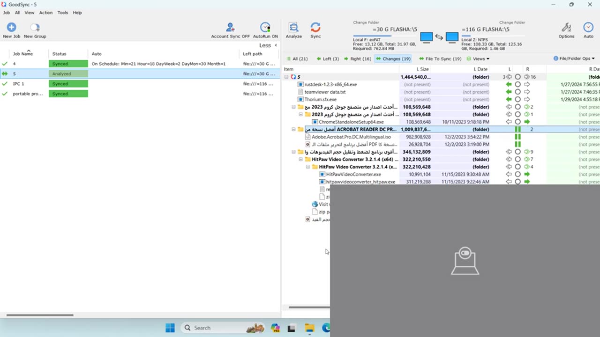This screenshot has width=600, height=337.
Task: Select do-nothing circle for rustdesk-1.2.3-x86_64.exe
Action: click(x=518, y=84)
